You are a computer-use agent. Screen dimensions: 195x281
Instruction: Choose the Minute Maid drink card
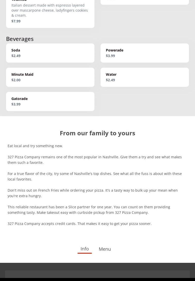coord(50,77)
